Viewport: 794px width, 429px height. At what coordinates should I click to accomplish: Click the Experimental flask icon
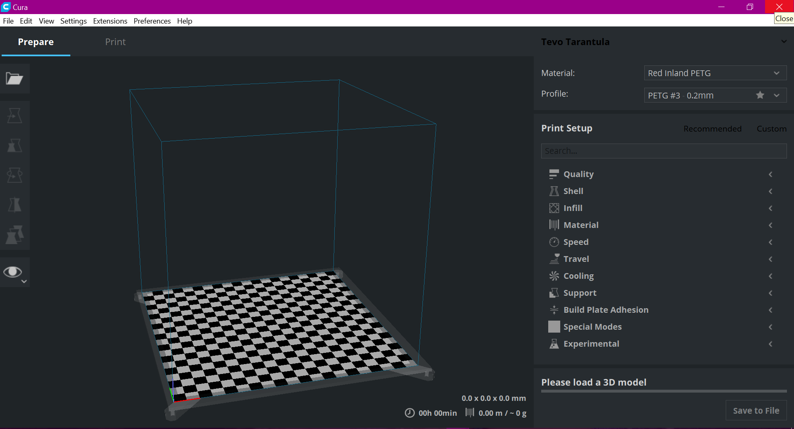pyautogui.click(x=554, y=344)
